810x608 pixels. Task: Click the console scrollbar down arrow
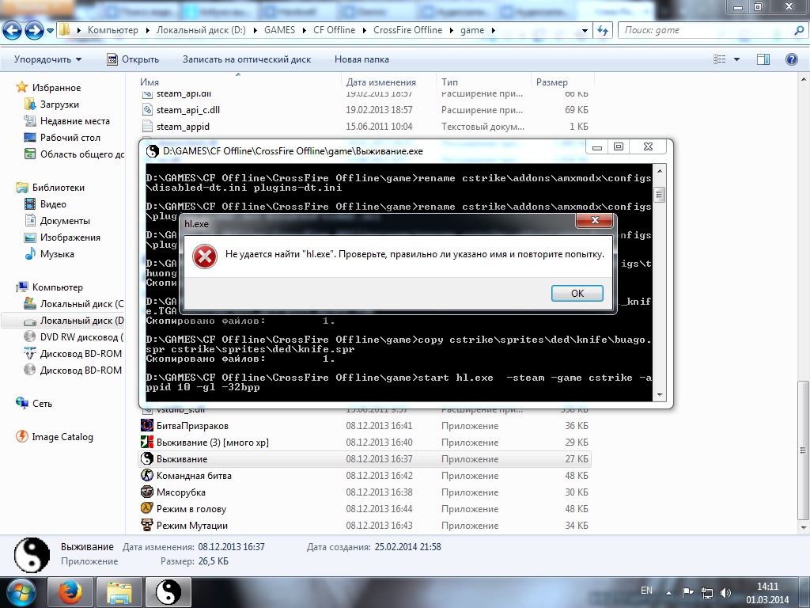[659, 395]
